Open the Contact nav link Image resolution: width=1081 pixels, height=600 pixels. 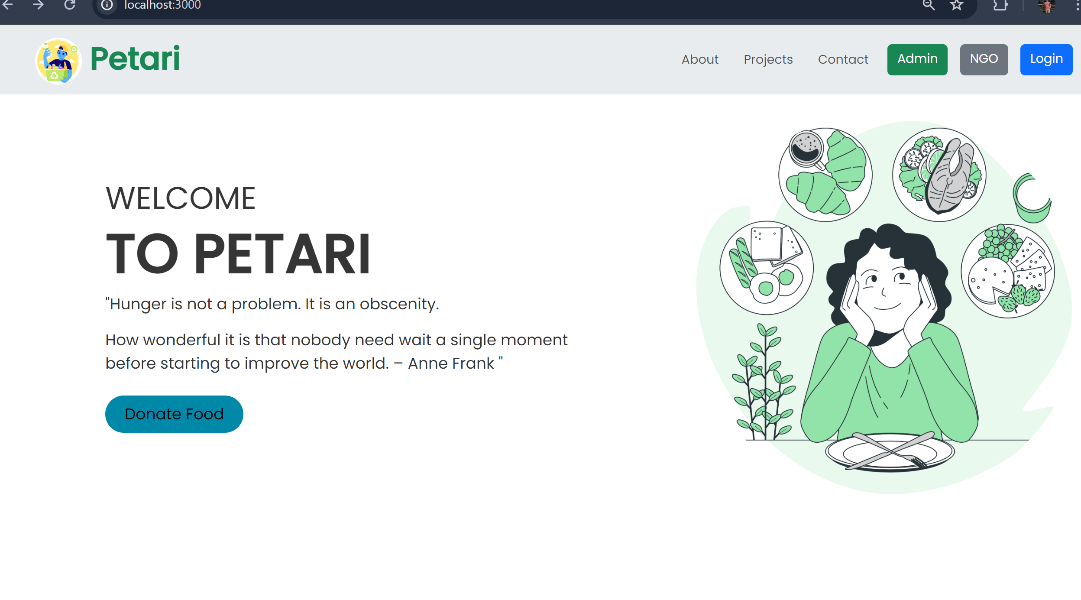pyautogui.click(x=843, y=59)
